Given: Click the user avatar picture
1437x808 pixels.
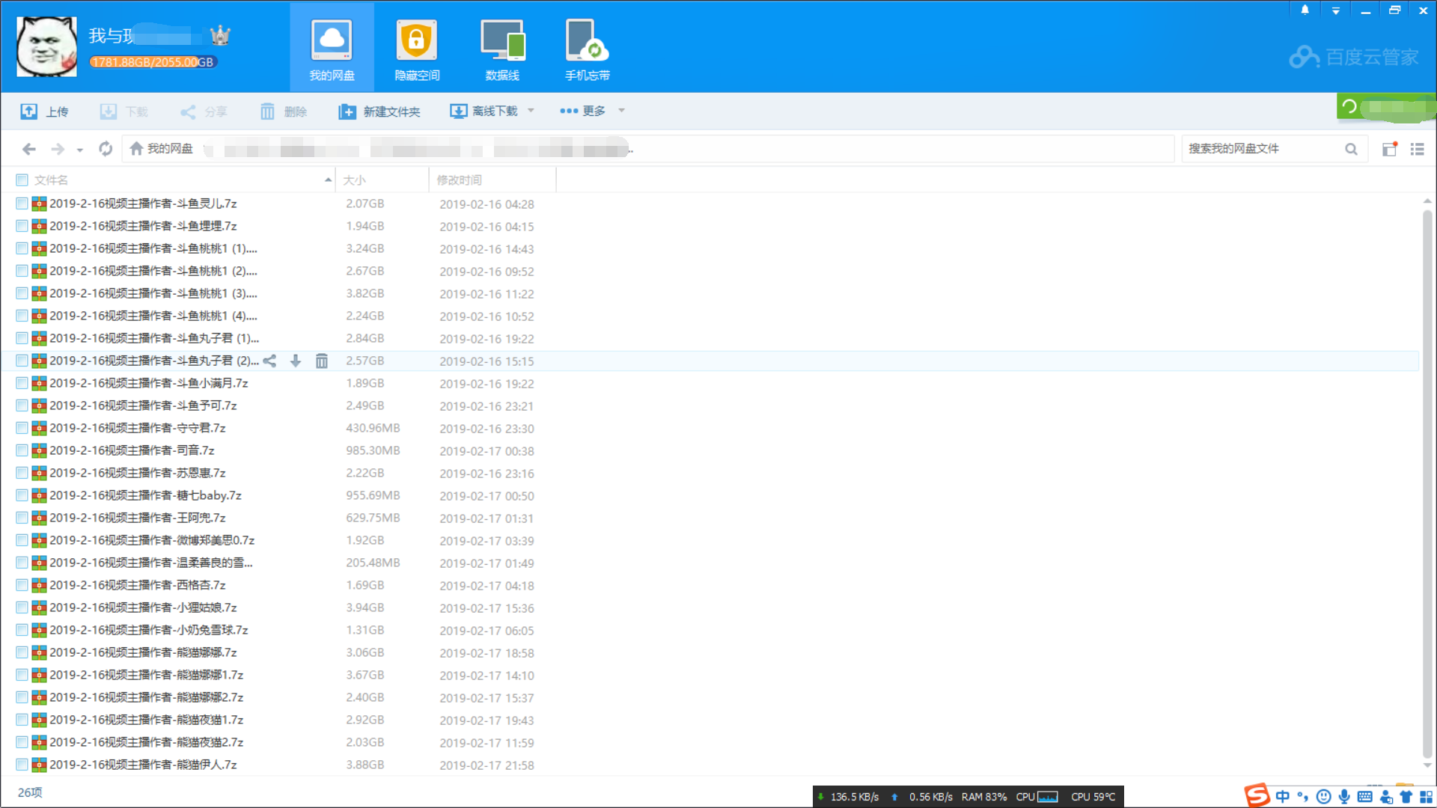Looking at the screenshot, I should point(46,46).
